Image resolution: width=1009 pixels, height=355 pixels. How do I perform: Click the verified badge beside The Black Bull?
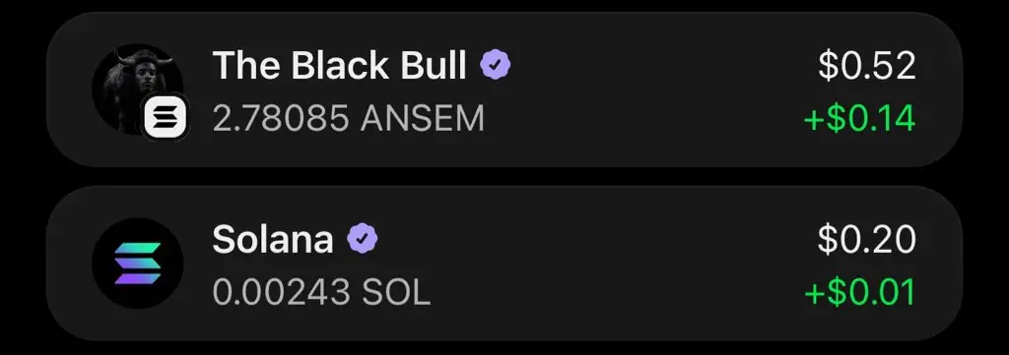coord(496,65)
